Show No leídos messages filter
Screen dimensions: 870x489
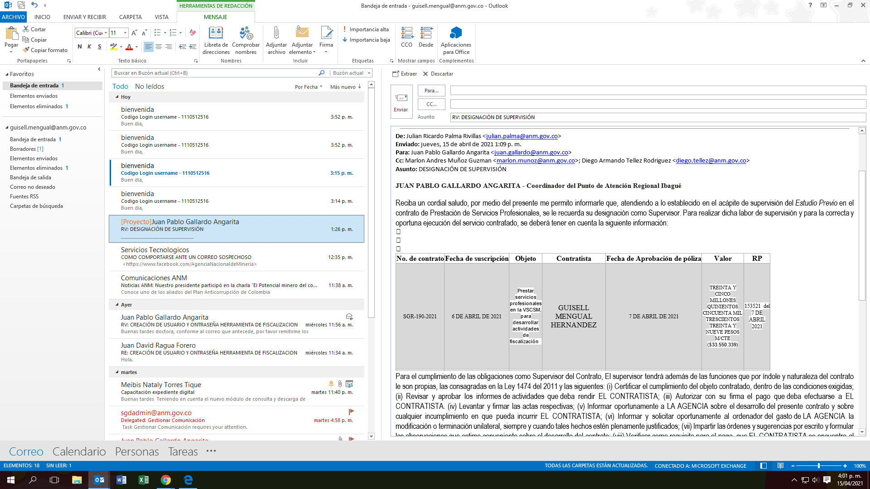(150, 86)
